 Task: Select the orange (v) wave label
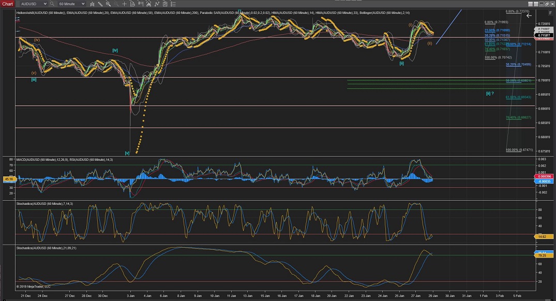click(x=34, y=73)
